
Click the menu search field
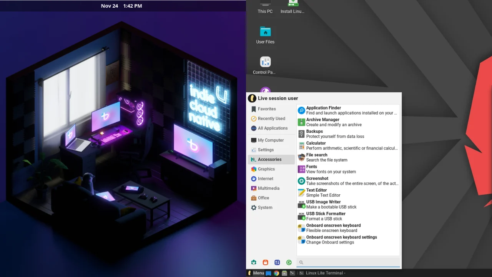(x=348, y=262)
